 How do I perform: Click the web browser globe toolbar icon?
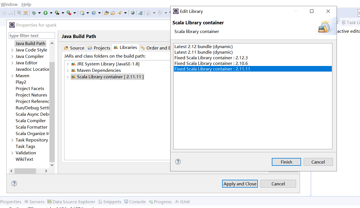coord(133,13)
